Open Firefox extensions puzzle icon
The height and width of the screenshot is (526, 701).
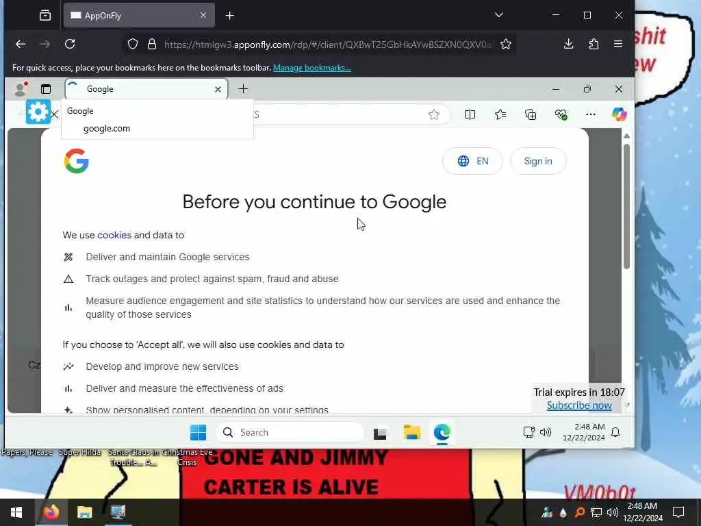coord(594,44)
